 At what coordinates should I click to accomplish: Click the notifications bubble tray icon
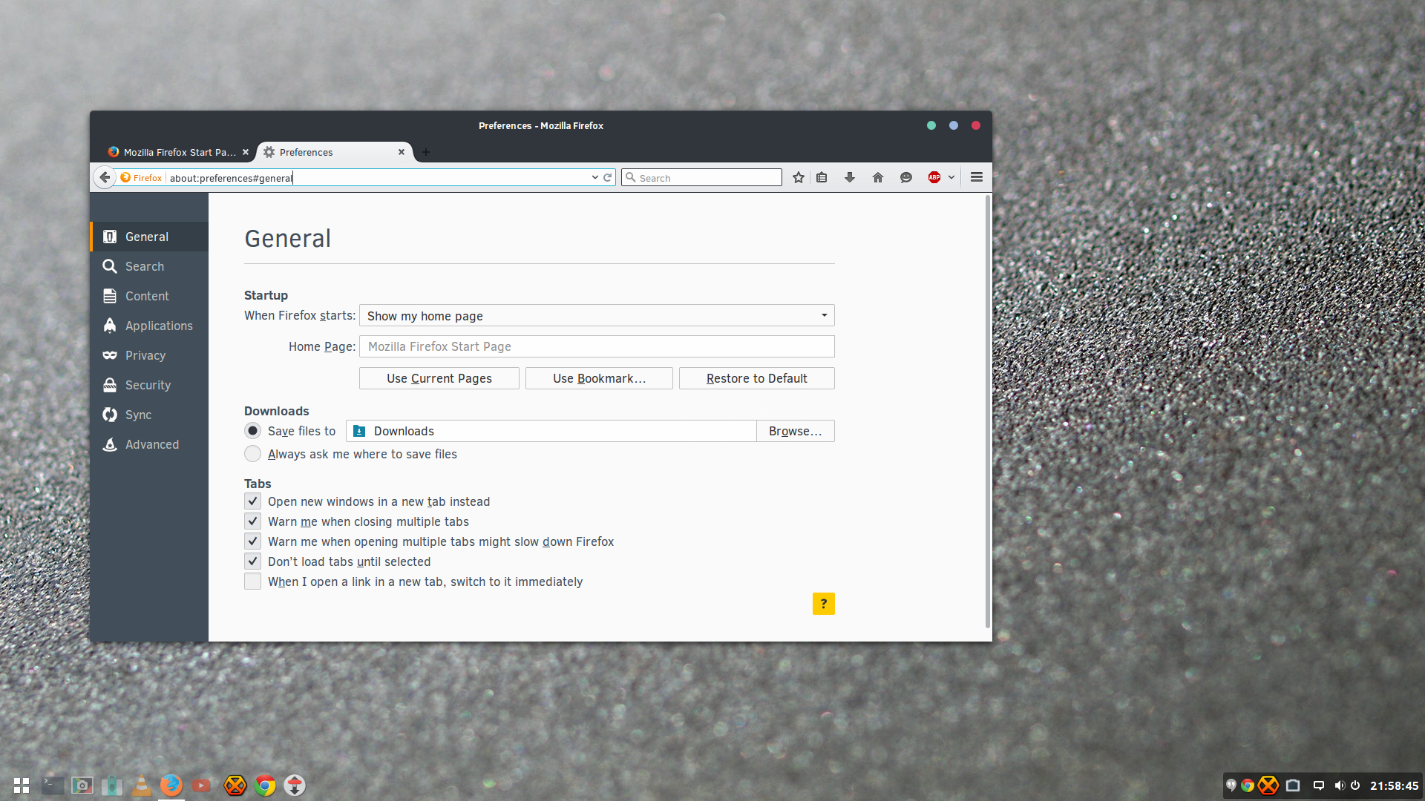(x=1319, y=785)
